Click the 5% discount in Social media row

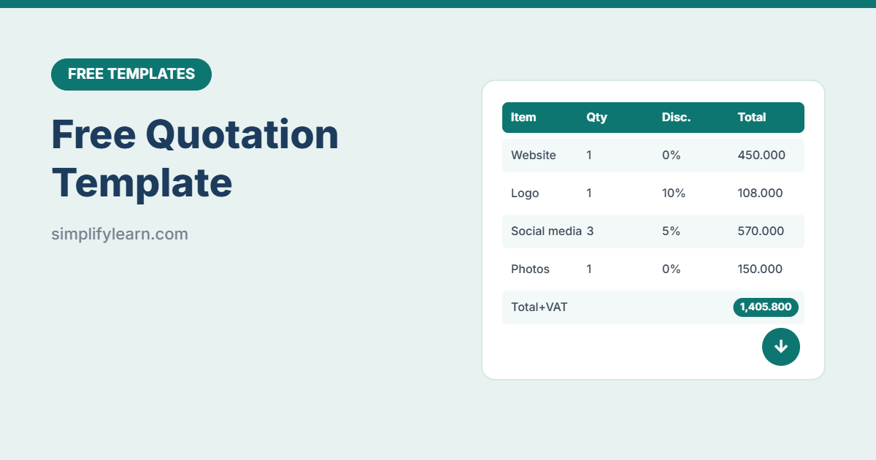pyautogui.click(x=671, y=231)
